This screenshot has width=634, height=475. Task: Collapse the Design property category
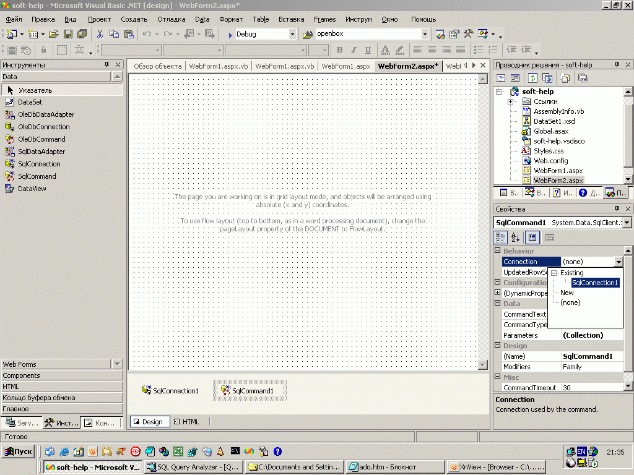click(498, 345)
